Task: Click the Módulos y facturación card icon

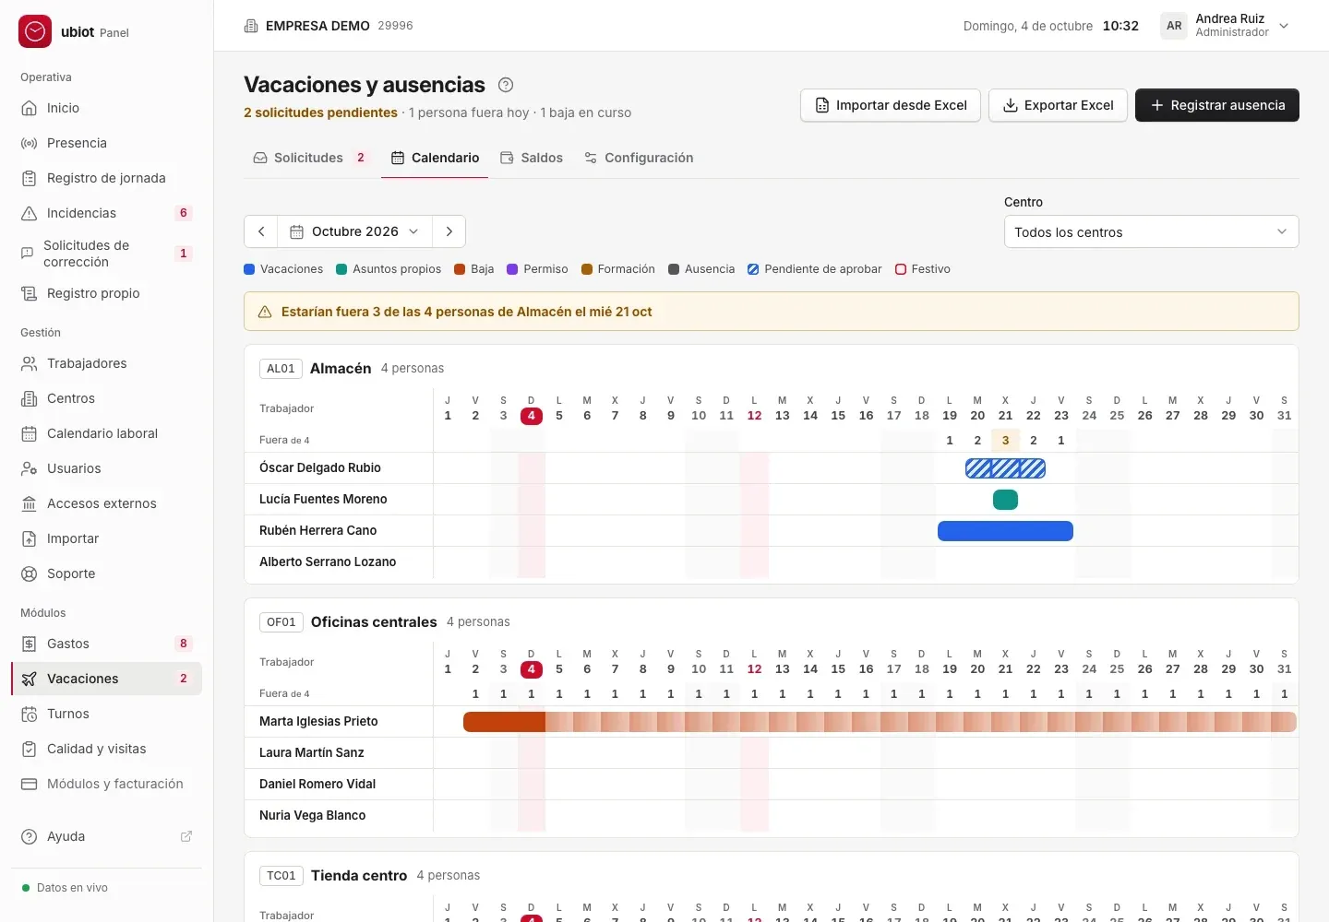Action: pyautogui.click(x=30, y=784)
